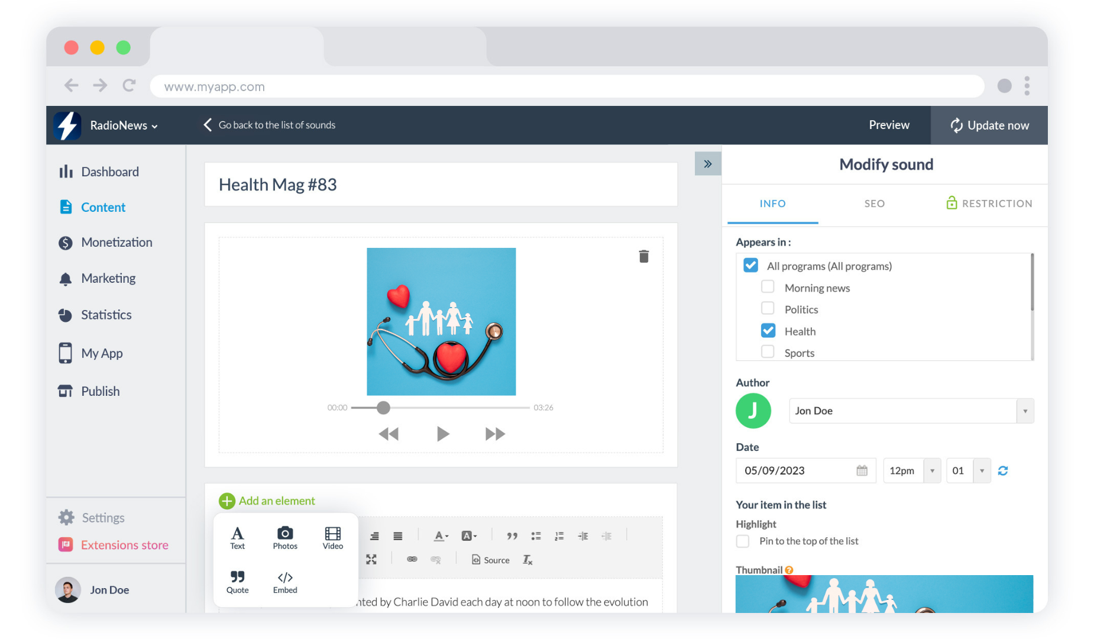Open the Statistics sidebar menu item

(x=106, y=315)
